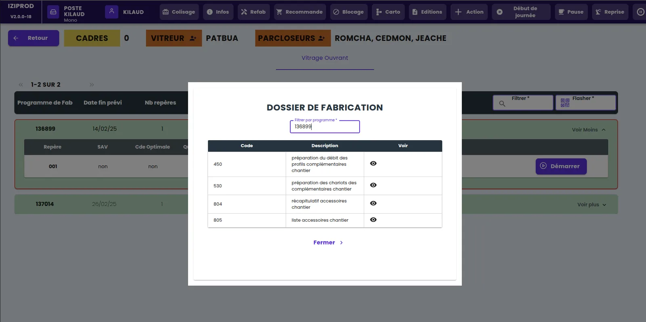
Task: Open the Editions toolbar item
Action: [427, 12]
